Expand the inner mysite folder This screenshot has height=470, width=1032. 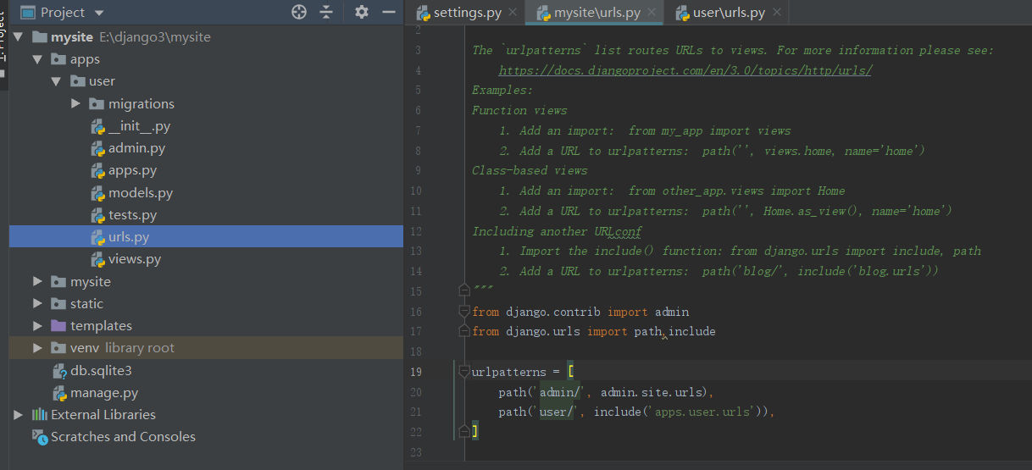click(x=37, y=281)
